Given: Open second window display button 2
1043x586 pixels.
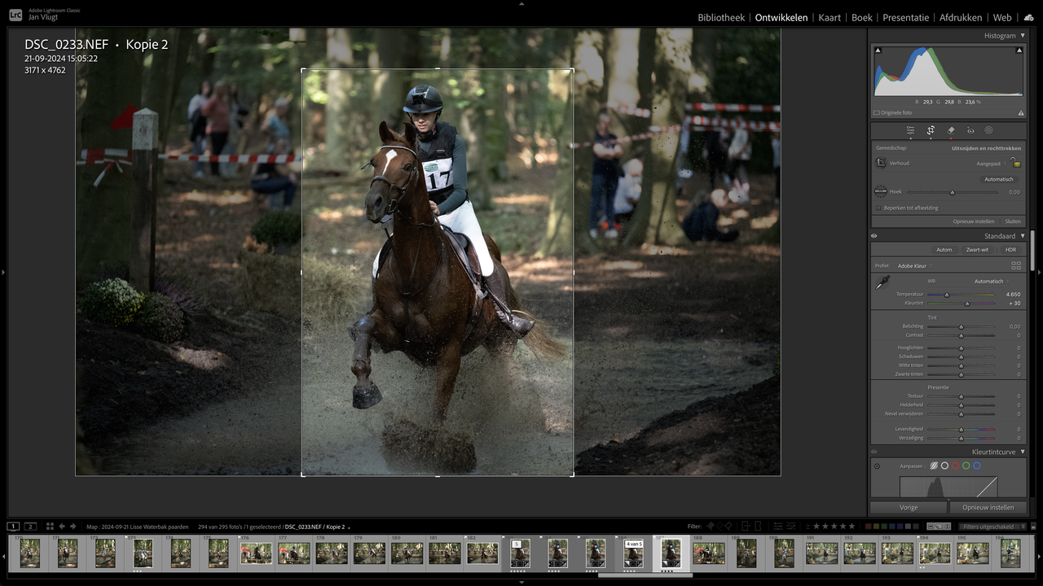Looking at the screenshot, I should (30, 527).
